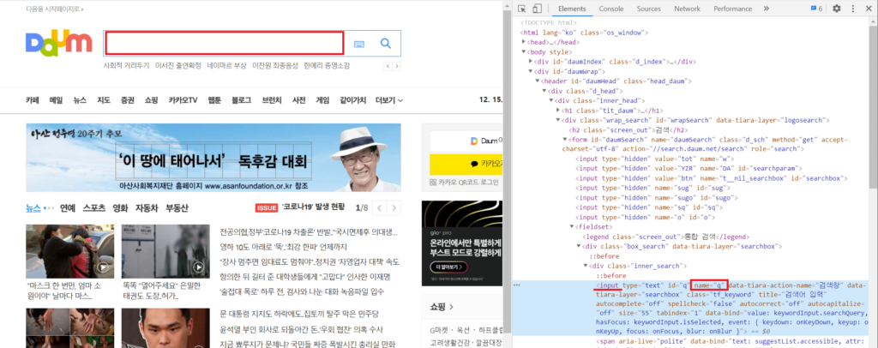
Task: Click trending keyword 사회적 거리두기
Action: tap(127, 66)
